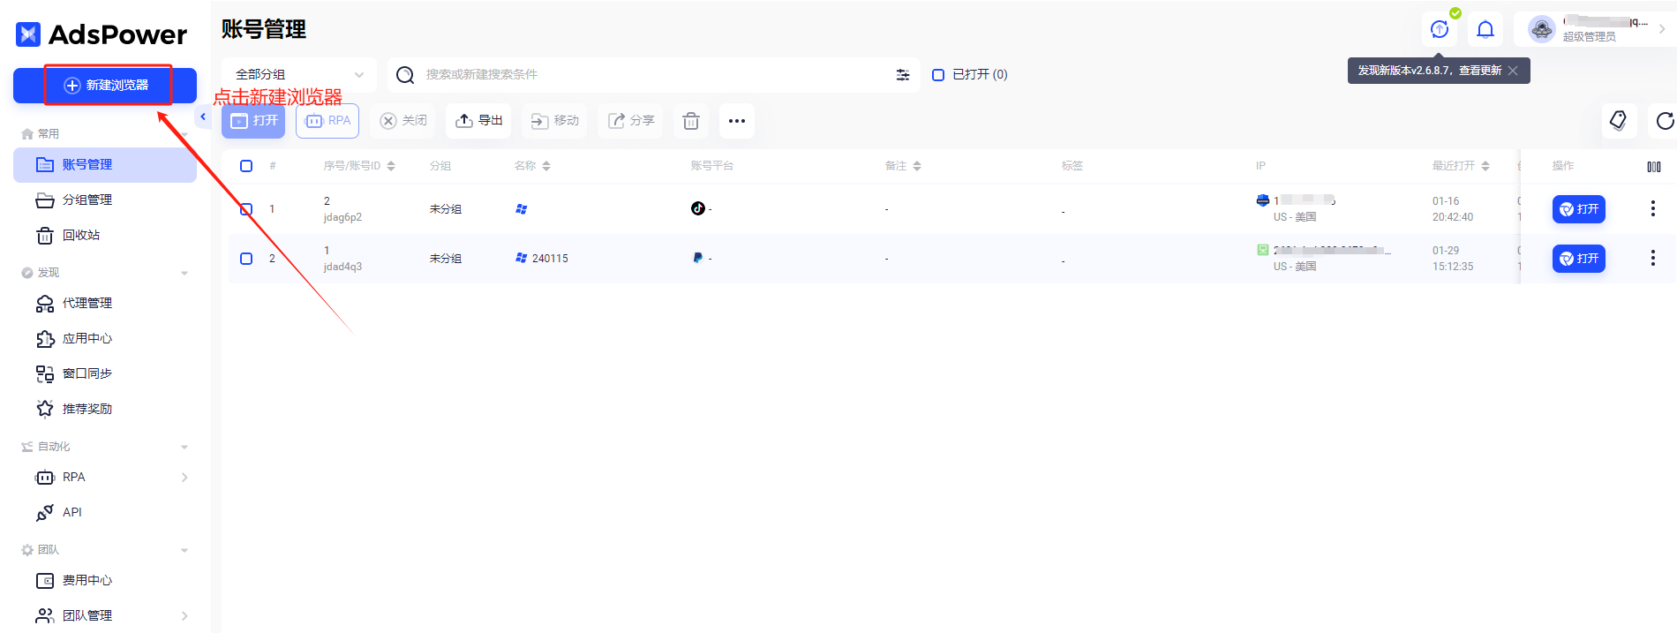Click the TikTok platform icon in row 1
The height and width of the screenshot is (633, 1677).
[x=698, y=208]
